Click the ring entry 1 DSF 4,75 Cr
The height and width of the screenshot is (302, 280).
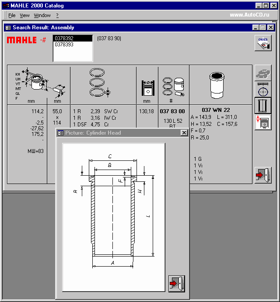coord(91,125)
